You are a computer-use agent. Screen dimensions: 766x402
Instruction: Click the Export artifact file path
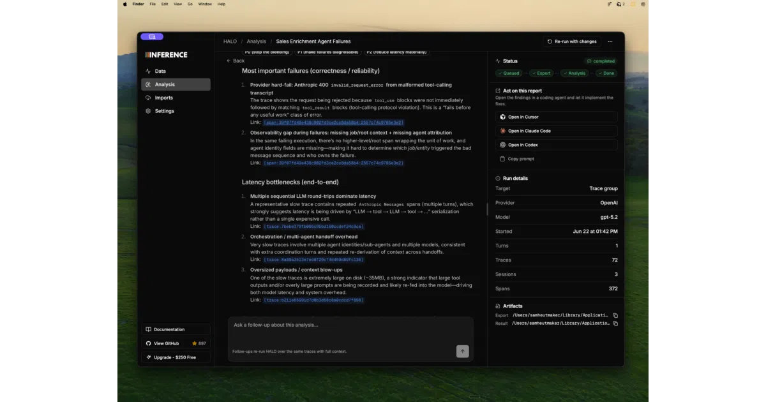[560, 315]
